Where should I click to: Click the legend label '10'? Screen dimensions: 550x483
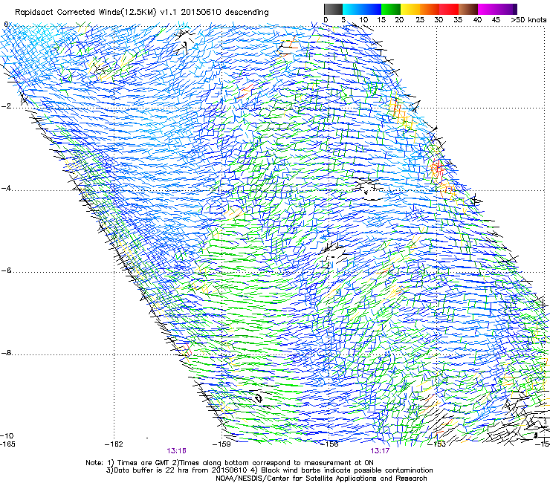pos(363,20)
